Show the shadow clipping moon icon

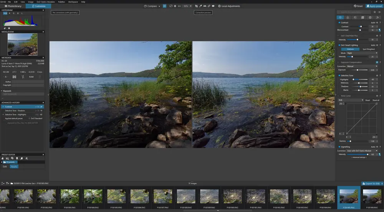(4, 28)
